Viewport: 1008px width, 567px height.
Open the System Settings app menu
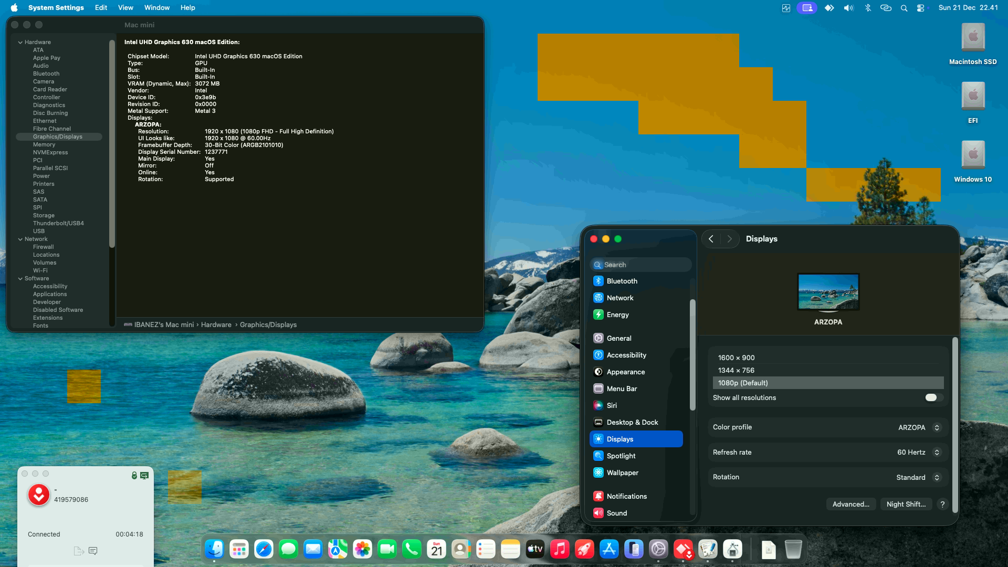click(56, 8)
